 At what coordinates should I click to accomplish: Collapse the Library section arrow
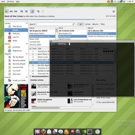(x=27, y=23)
